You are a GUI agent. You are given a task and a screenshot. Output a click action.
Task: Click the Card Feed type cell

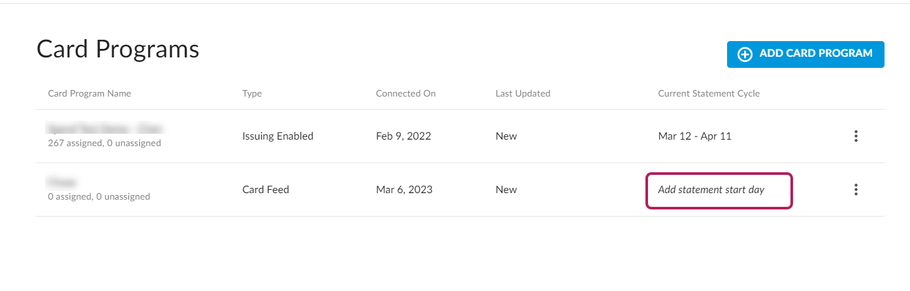click(265, 190)
